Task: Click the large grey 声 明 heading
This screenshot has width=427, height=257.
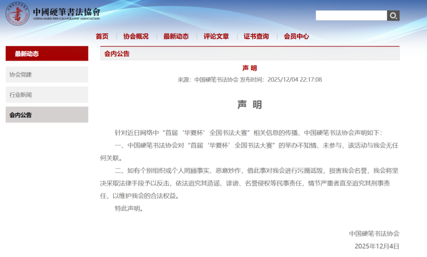Action: click(249, 104)
